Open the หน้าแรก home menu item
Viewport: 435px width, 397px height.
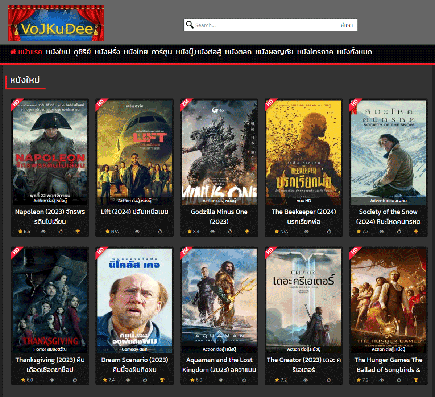[26, 52]
